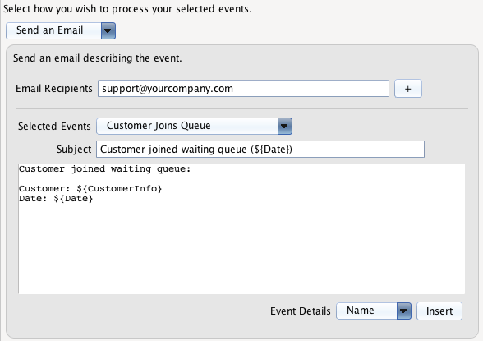
Task: Click the Selected Events label
Action: coord(54,127)
